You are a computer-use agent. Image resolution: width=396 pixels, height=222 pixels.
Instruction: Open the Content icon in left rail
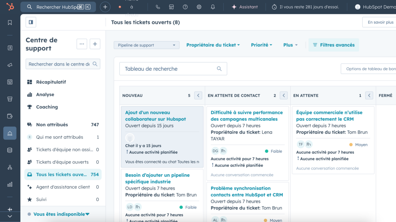[10, 82]
